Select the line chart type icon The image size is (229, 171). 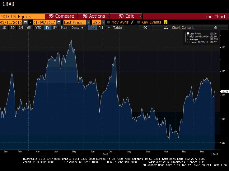[92, 28]
